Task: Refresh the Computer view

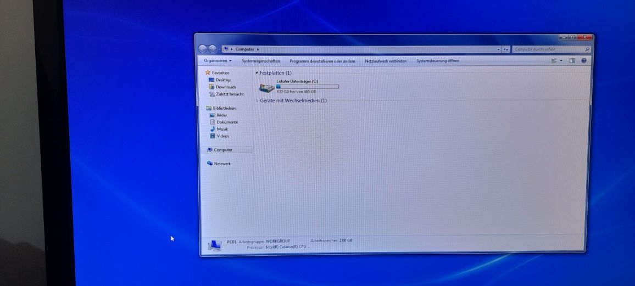Action: (505, 49)
